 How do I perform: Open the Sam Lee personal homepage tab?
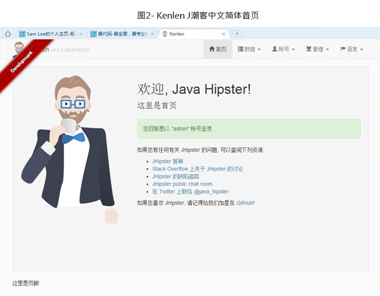click(51, 34)
